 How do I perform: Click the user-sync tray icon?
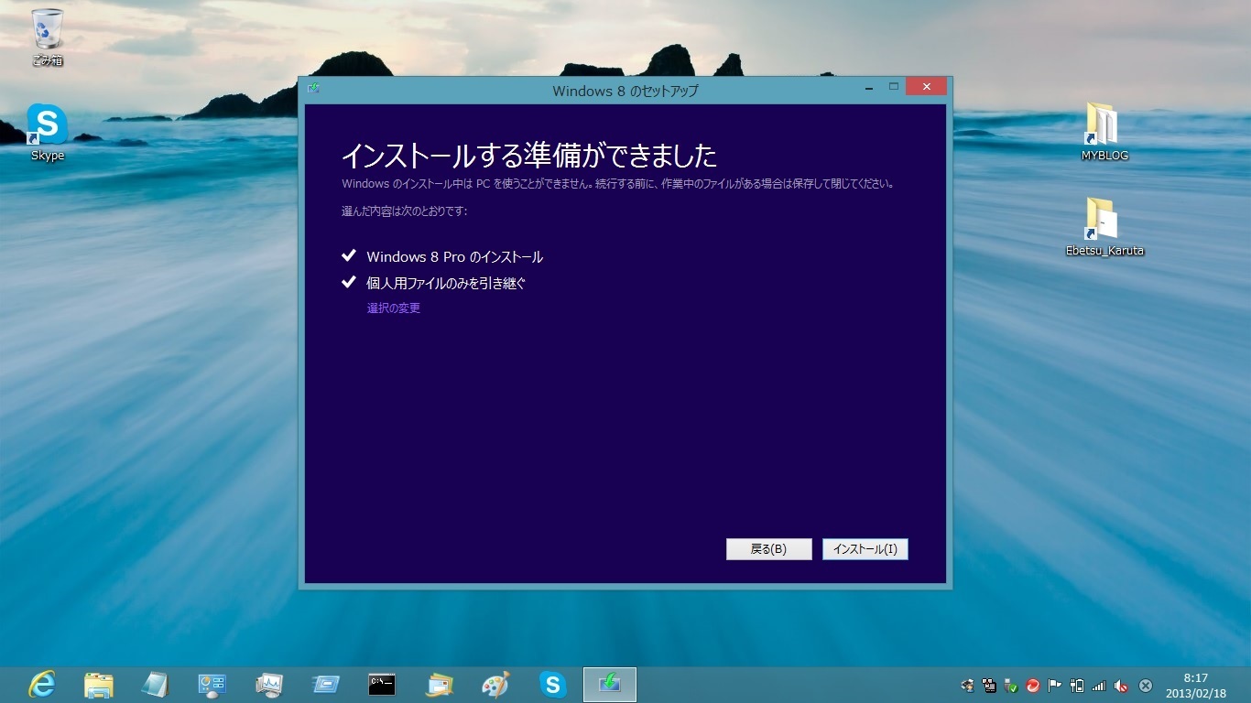[x=968, y=685]
